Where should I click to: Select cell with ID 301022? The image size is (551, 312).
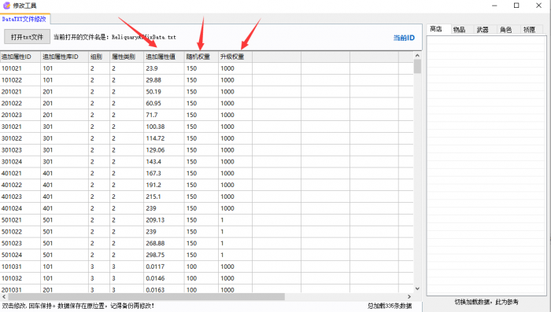20,138
